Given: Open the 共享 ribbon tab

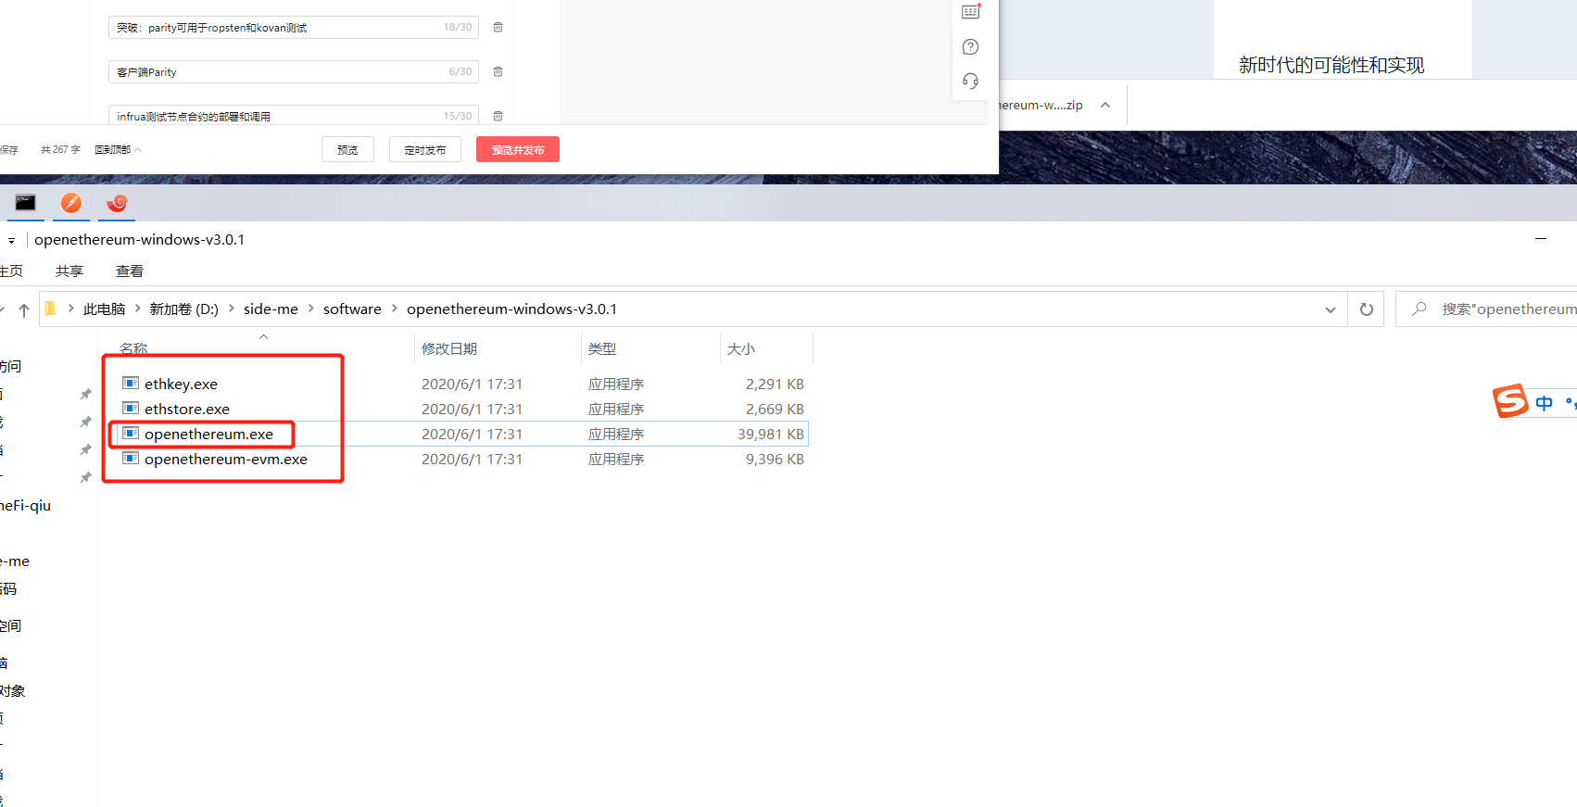Looking at the screenshot, I should pyautogui.click(x=69, y=271).
